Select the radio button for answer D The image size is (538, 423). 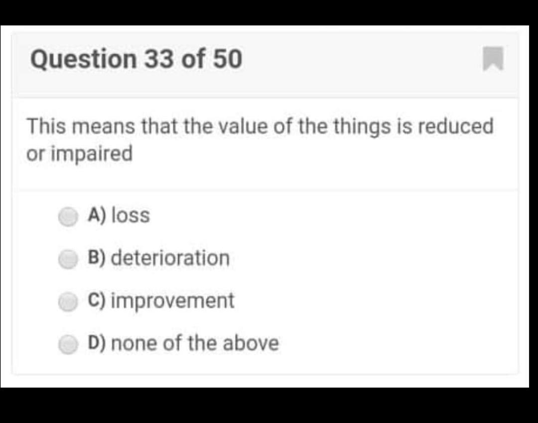68,343
